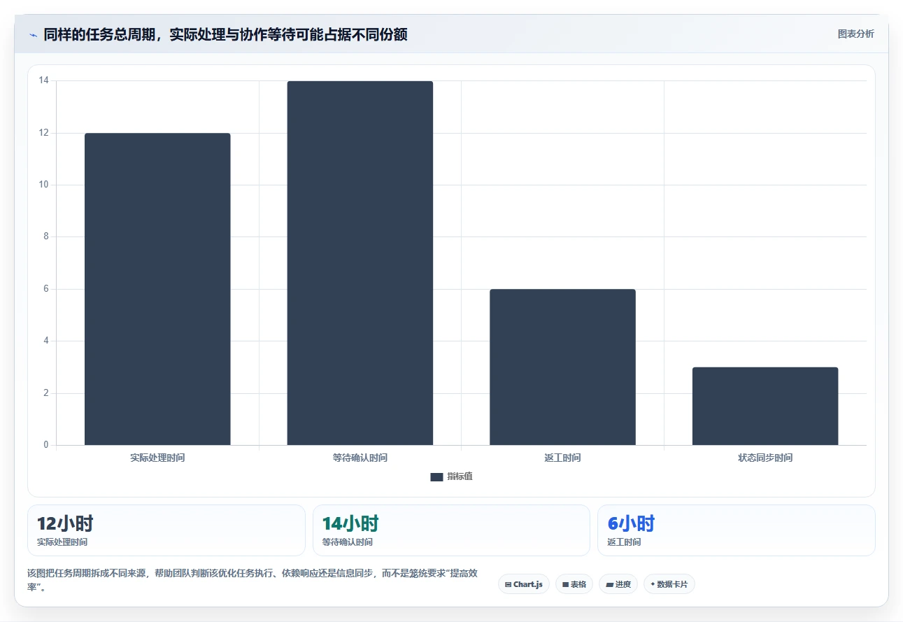Click y-axis value 2
Screen dimensions: 903x622
coord(46,393)
